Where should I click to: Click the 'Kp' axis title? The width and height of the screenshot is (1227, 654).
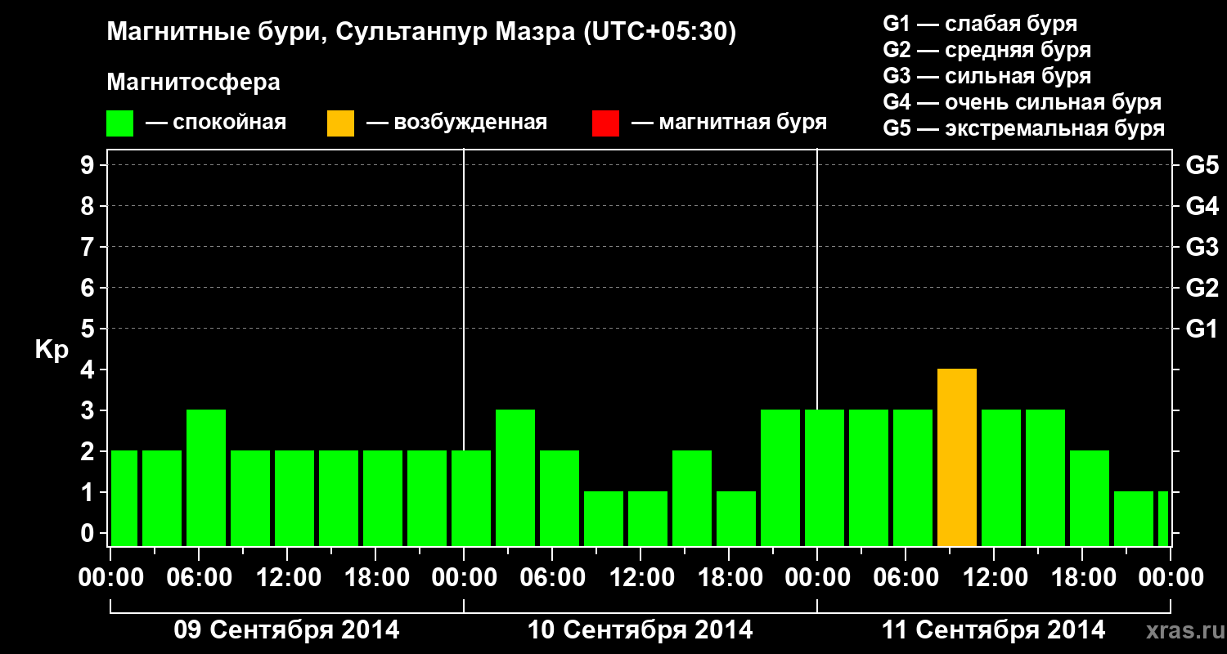[52, 350]
